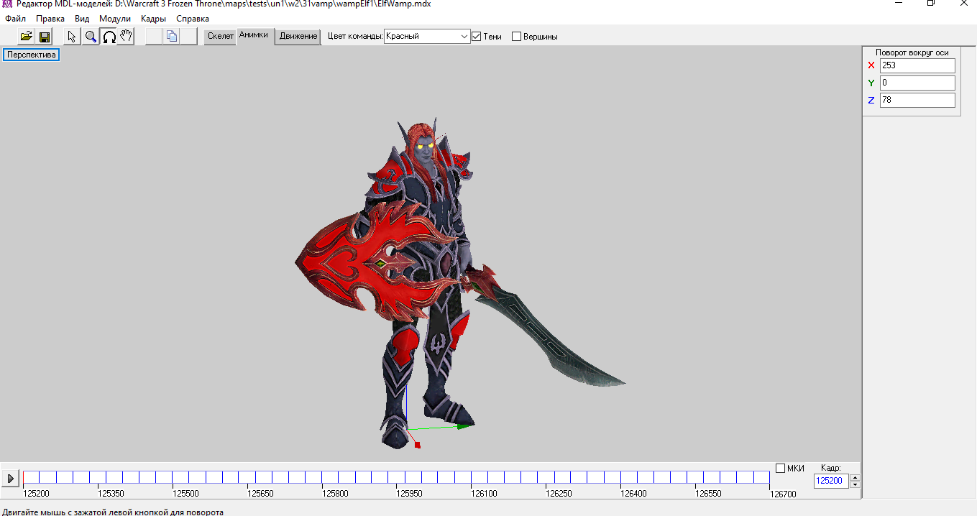Screen dimensions: 977x516
Task: Click the Кадр frame field showing 125200
Action: pos(832,481)
